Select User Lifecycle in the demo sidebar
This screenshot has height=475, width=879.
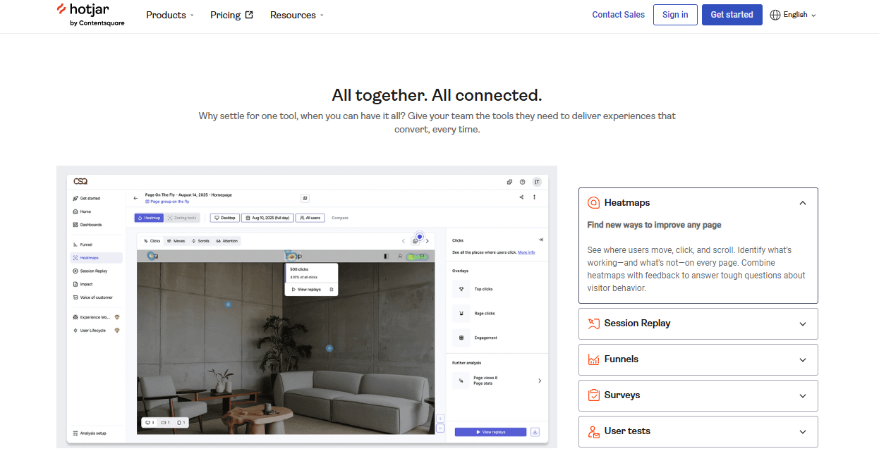tap(95, 331)
